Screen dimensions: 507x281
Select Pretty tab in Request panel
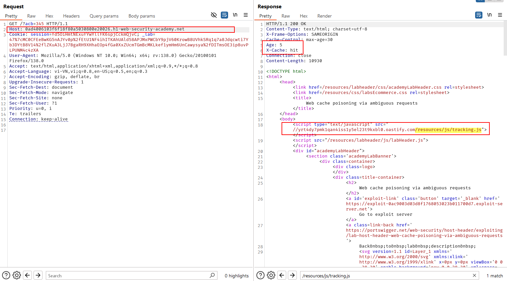pos(11,16)
